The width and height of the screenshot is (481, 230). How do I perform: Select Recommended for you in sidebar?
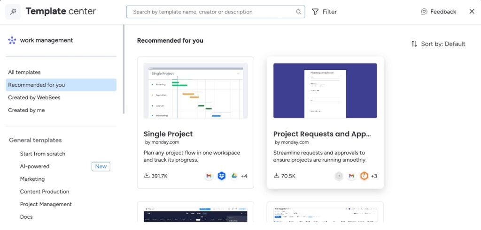61,85
